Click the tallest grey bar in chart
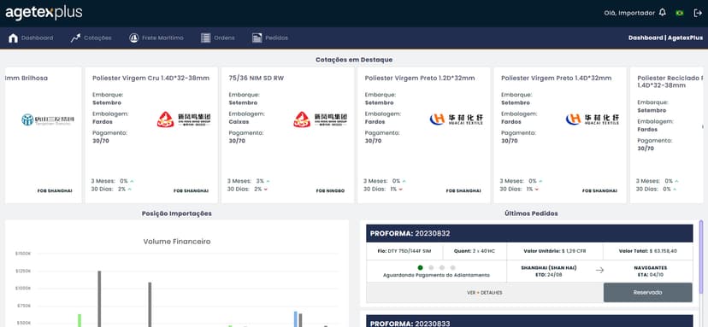Image resolution: width=708 pixels, height=327 pixels. (99, 299)
